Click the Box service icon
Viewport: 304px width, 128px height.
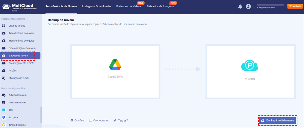click(4, 110)
